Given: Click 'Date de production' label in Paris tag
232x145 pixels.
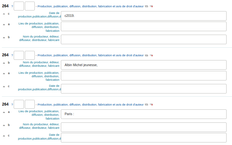Looking at the screenshot, I should [x=40, y=137].
